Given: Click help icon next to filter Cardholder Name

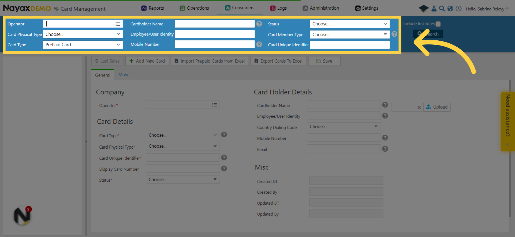Looking at the screenshot, I should coord(259,24).
